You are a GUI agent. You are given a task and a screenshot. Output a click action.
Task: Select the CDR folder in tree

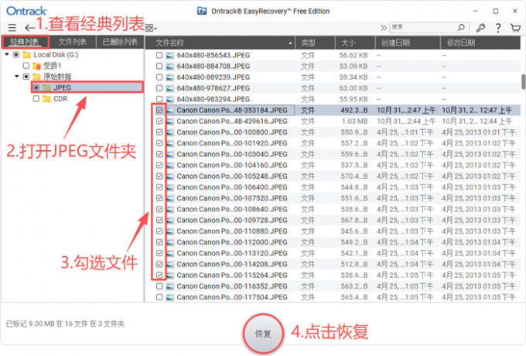60,98
